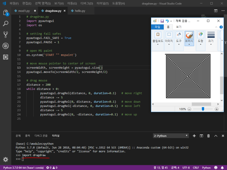Open the Search view in sidebar
Screen dimensions: 227x170
pos(5,24)
